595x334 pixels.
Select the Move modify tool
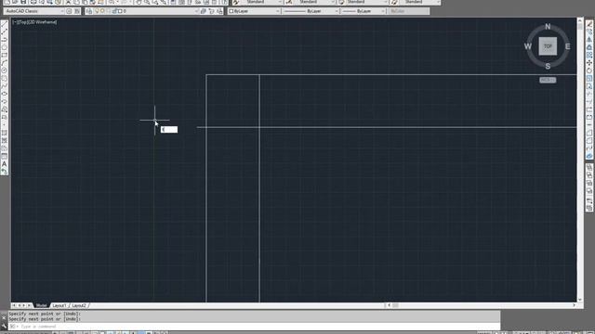point(589,63)
